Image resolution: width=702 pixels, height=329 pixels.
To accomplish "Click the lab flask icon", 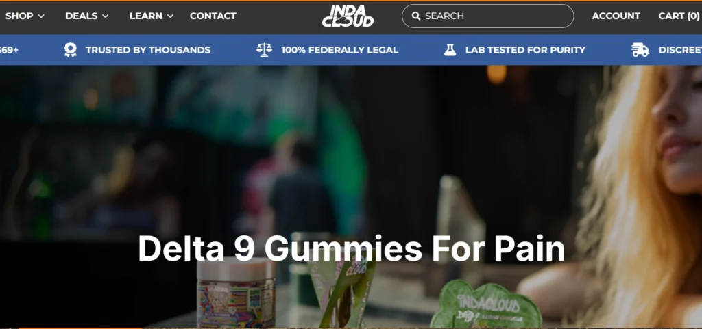I will [450, 50].
